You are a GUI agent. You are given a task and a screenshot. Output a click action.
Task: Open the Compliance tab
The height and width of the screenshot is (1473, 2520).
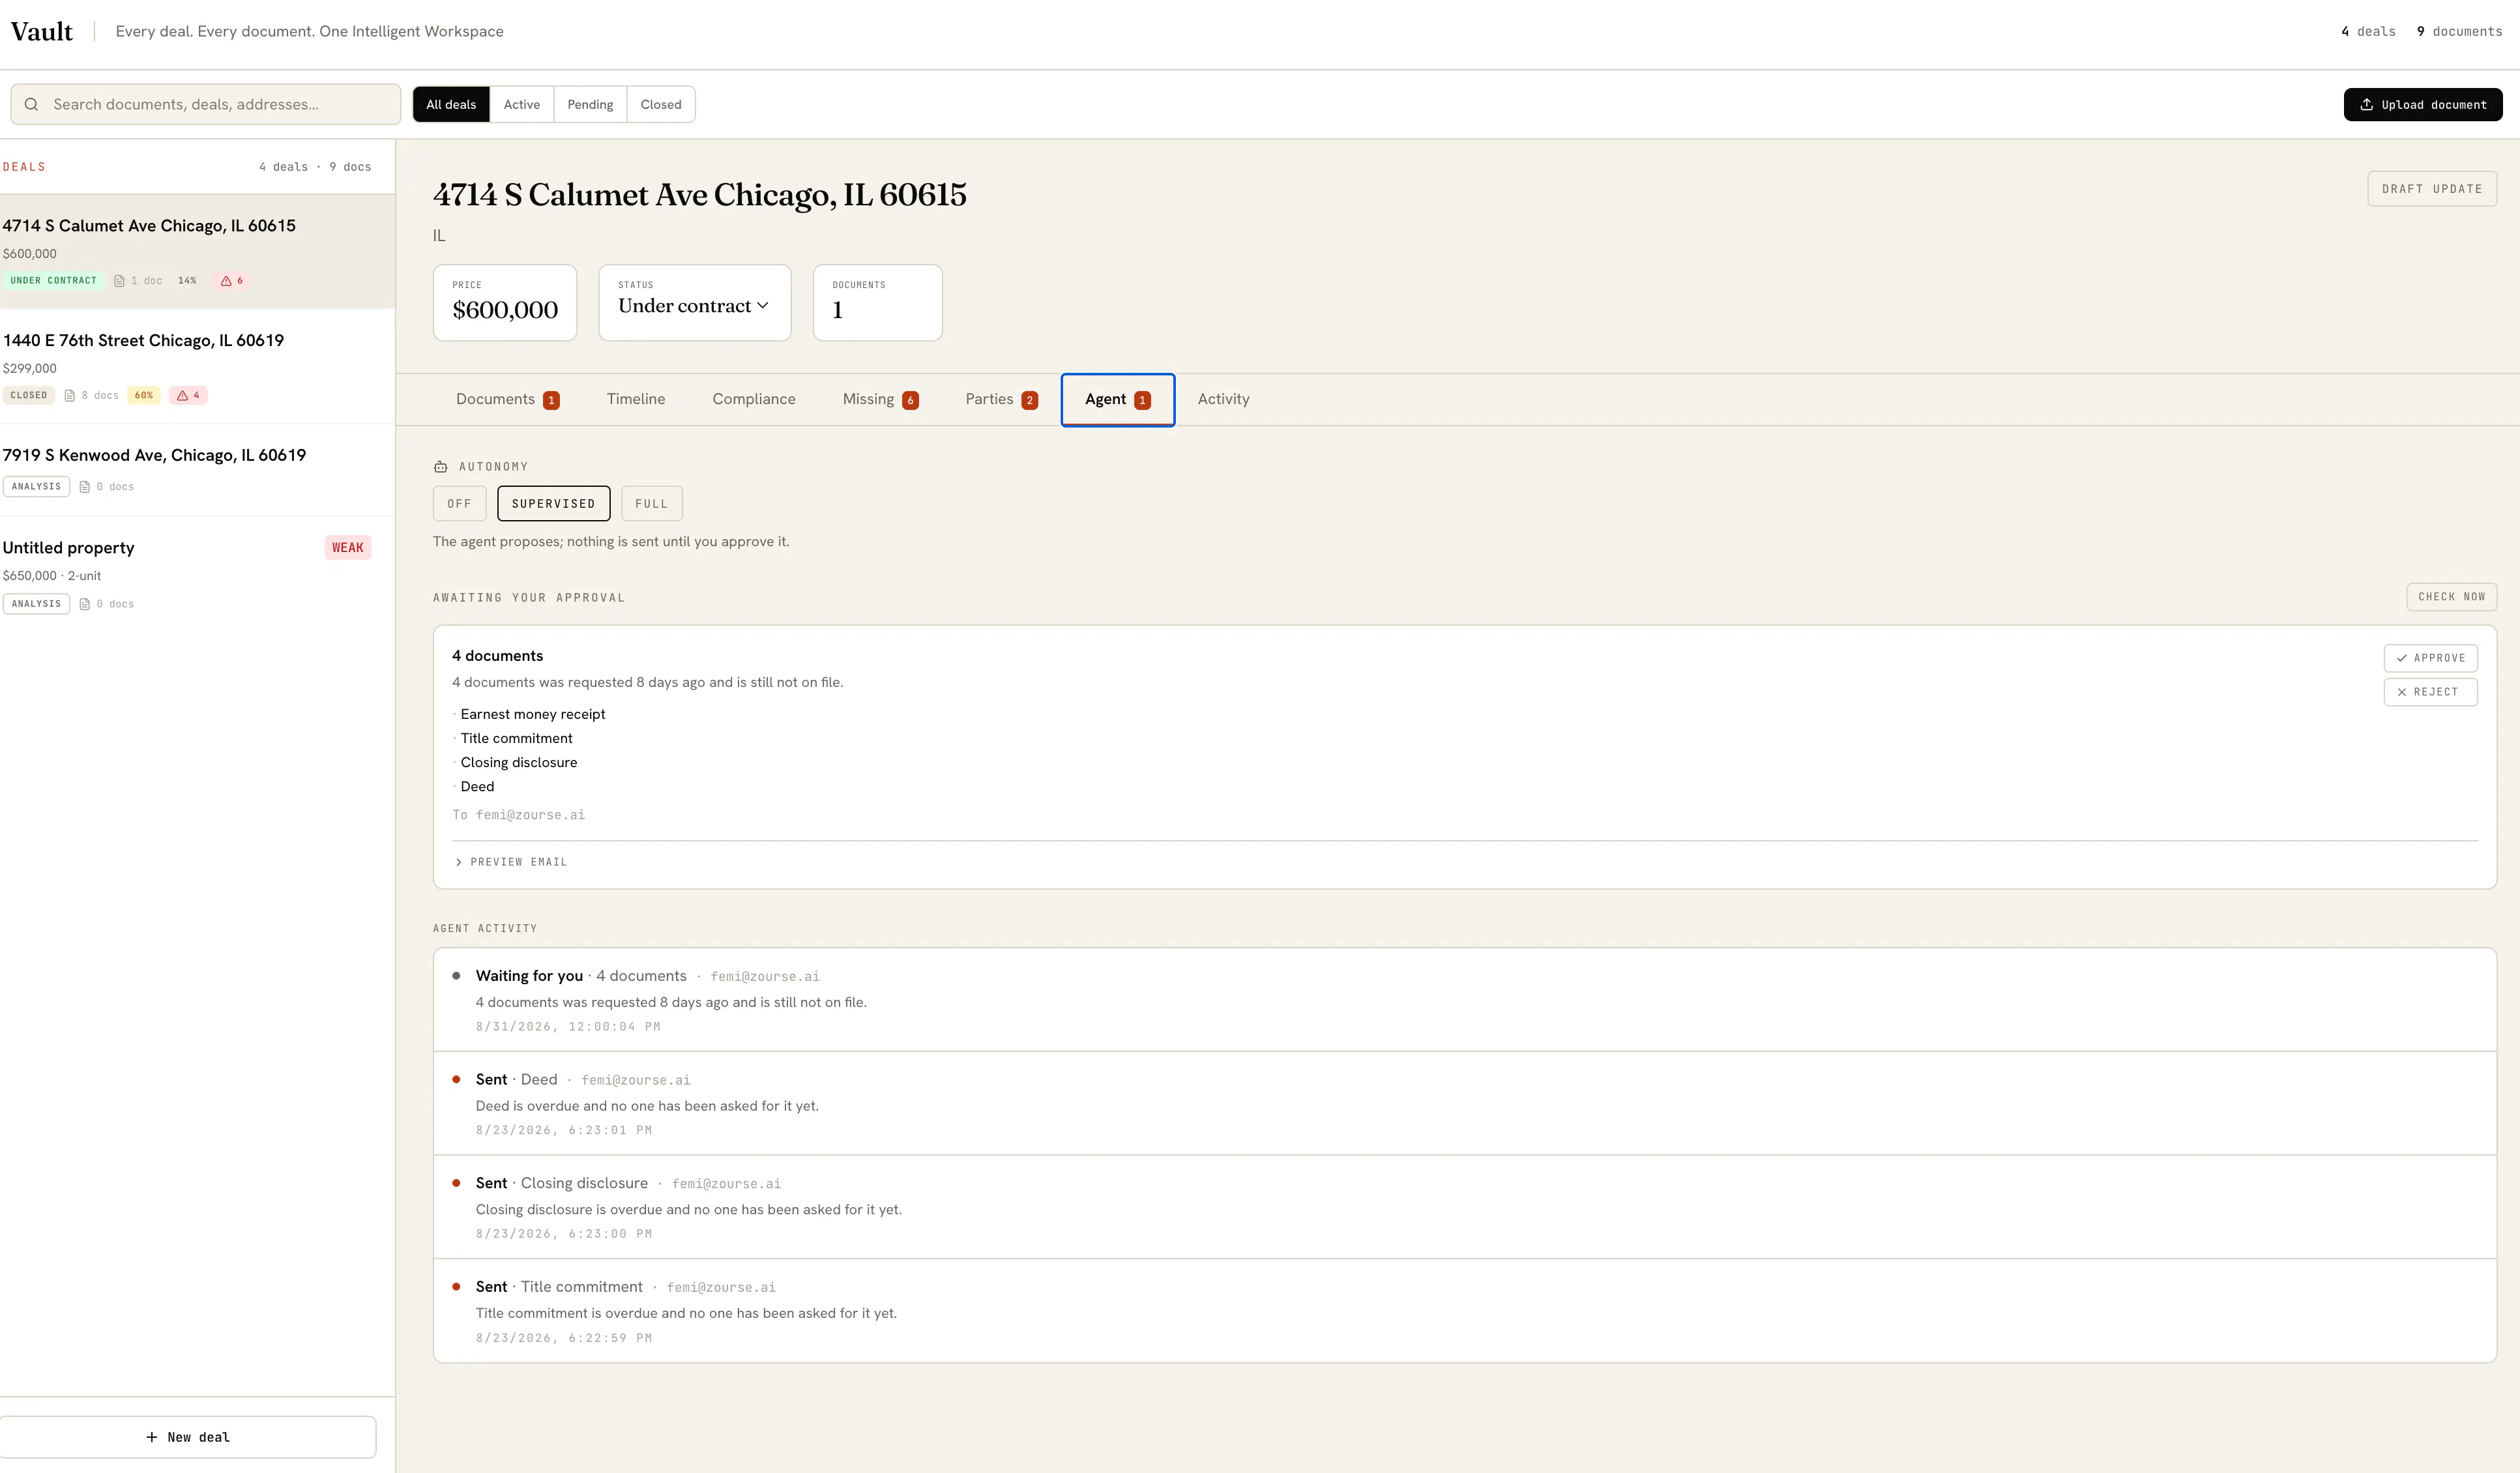(753, 399)
